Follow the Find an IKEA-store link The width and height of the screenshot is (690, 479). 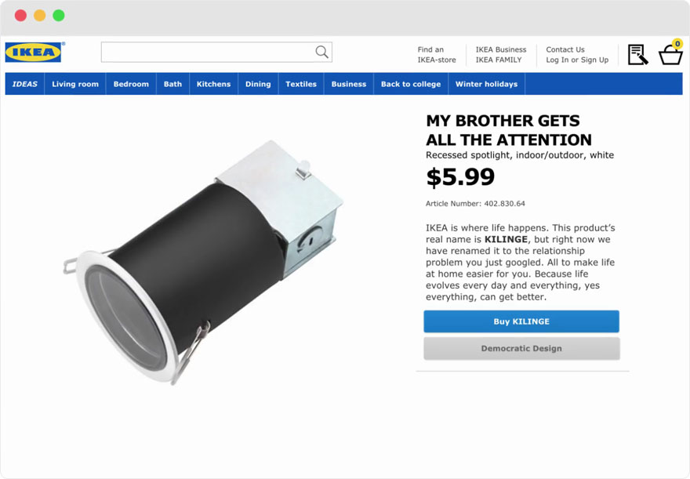(x=436, y=55)
